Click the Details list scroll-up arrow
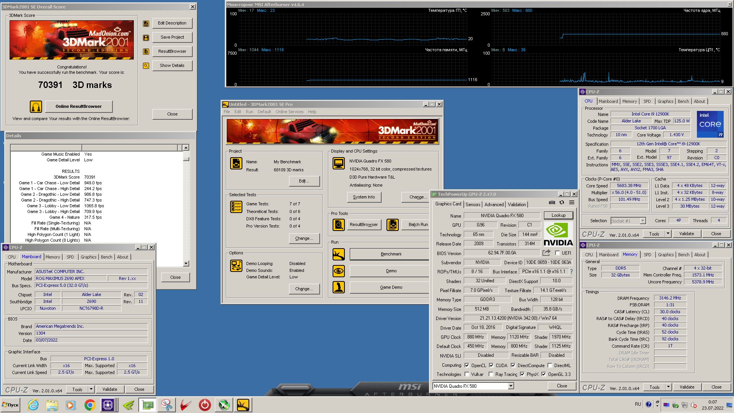This screenshot has width=734, height=413. pos(186,148)
